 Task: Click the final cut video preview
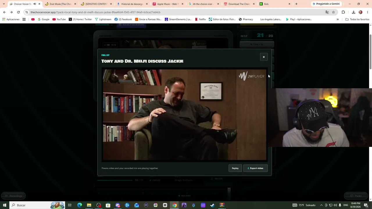click(x=185, y=114)
